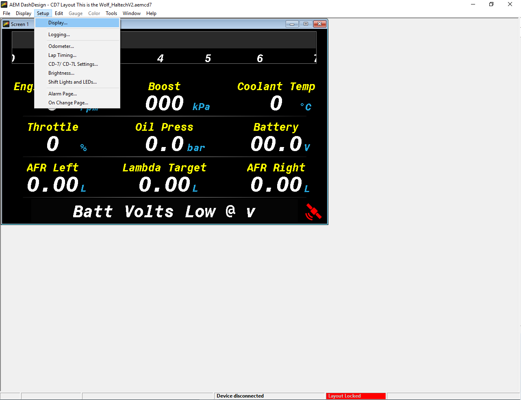Open Shift Lights and LEDs...
Image resolution: width=521 pixels, height=400 pixels.
77,82
